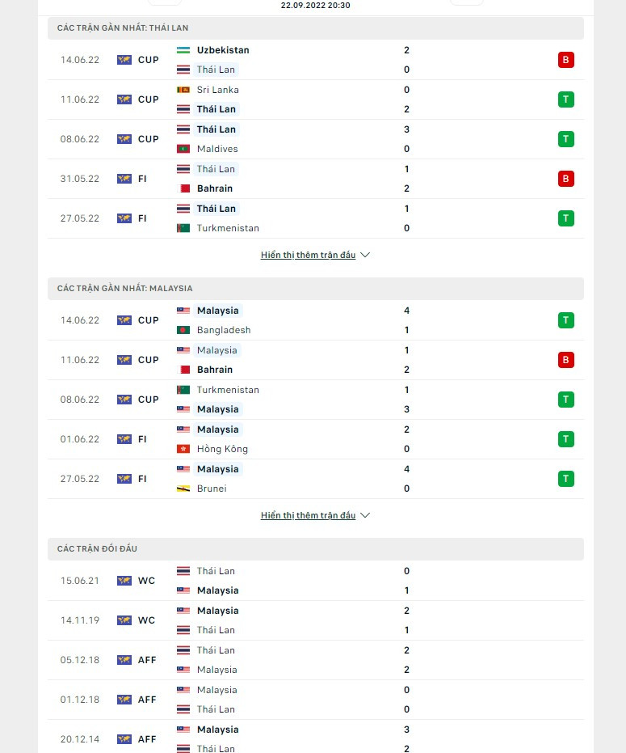This screenshot has width=626, height=753.
Task: Click the Hồng Kông flag icon
Action: (x=183, y=449)
